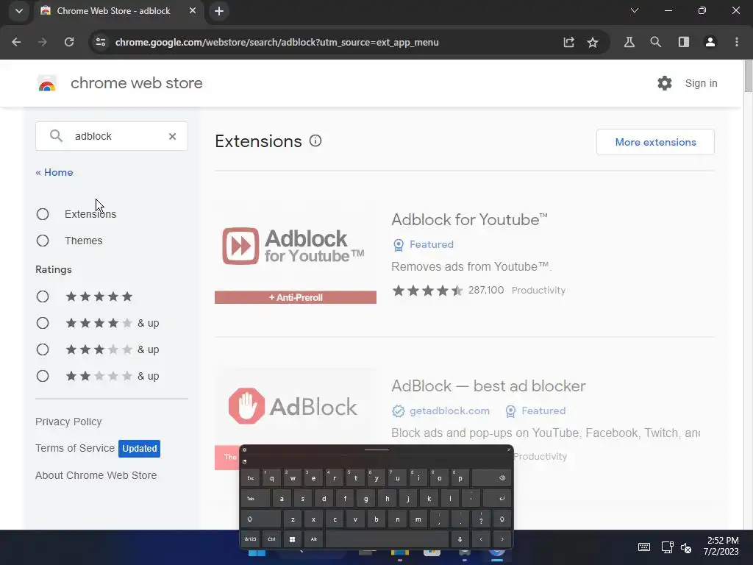This screenshot has width=753, height=565.
Task: Open Adblock for Youtube thumbnail
Action: [x=296, y=253]
